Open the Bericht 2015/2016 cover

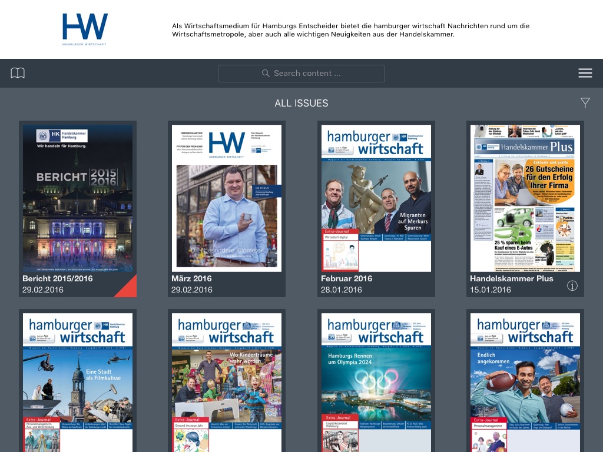coord(78,198)
